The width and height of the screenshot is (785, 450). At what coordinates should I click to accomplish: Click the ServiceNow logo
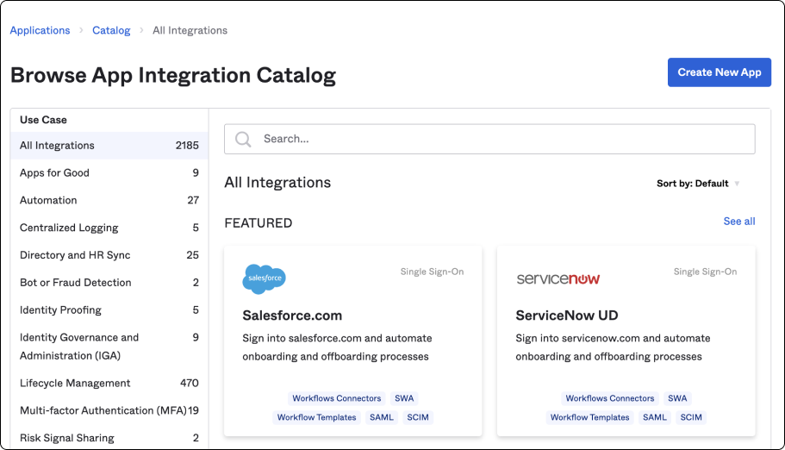tap(558, 278)
